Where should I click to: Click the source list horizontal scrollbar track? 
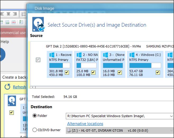(104, 87)
